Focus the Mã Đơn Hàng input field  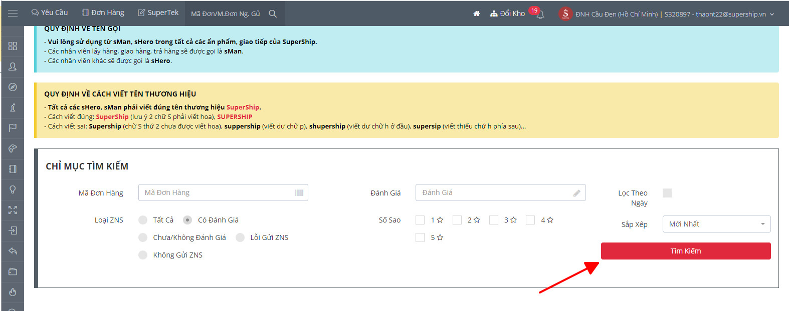[x=223, y=192]
